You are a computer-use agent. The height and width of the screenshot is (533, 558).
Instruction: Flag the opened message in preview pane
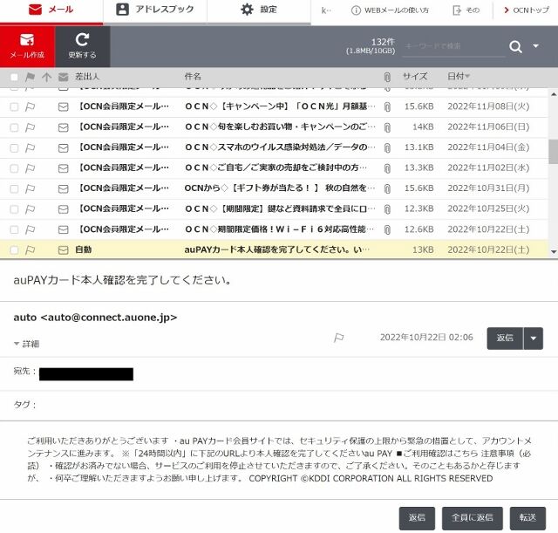tap(338, 338)
